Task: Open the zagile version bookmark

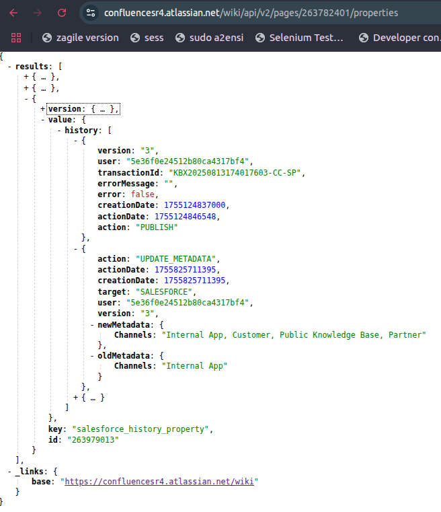Action: [x=80, y=38]
